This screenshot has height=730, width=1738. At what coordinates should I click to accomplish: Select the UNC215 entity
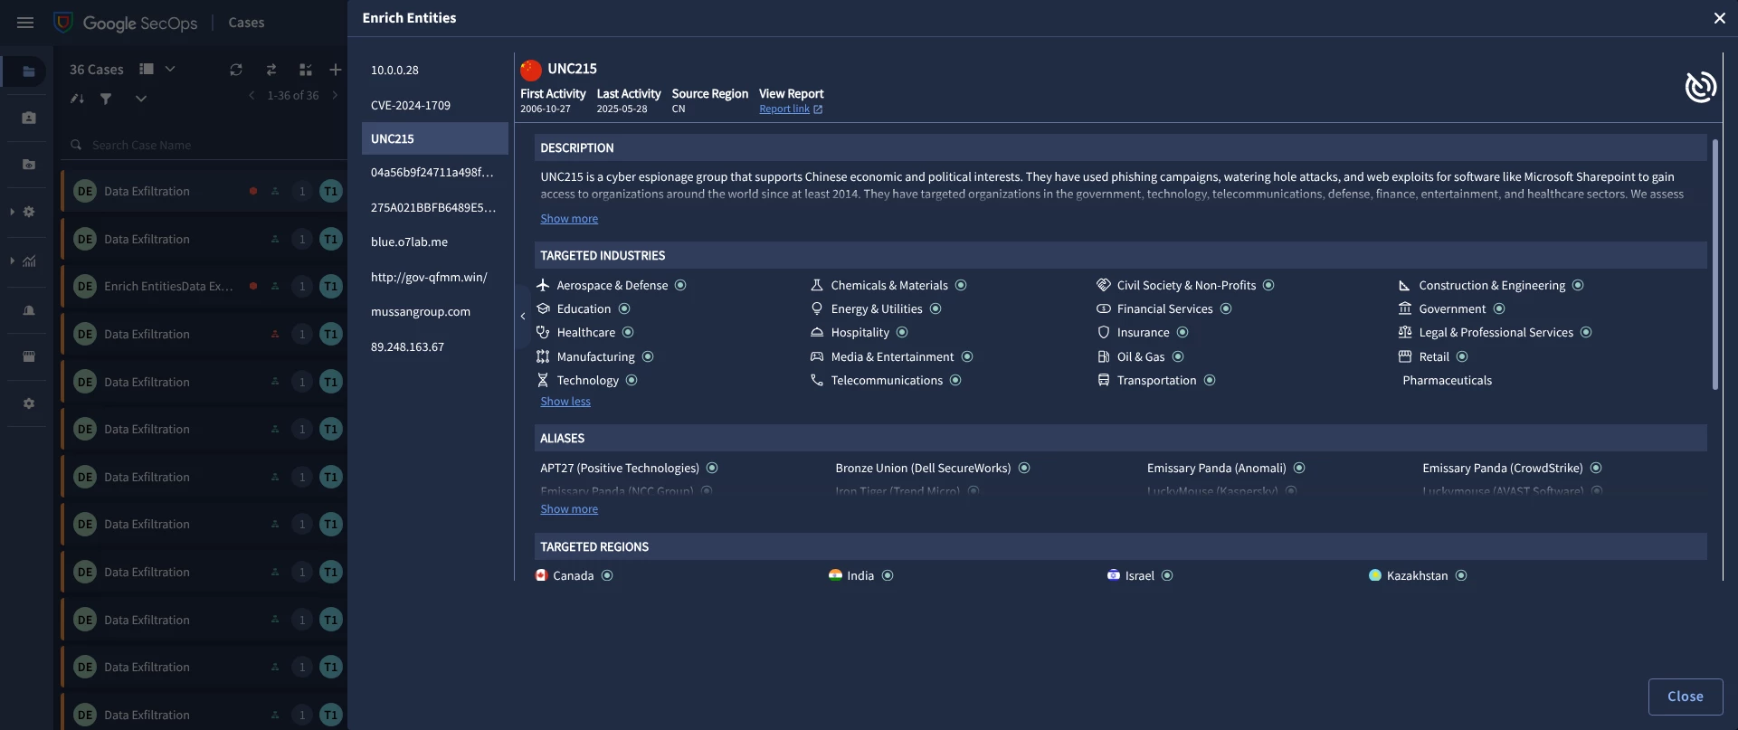tap(435, 138)
